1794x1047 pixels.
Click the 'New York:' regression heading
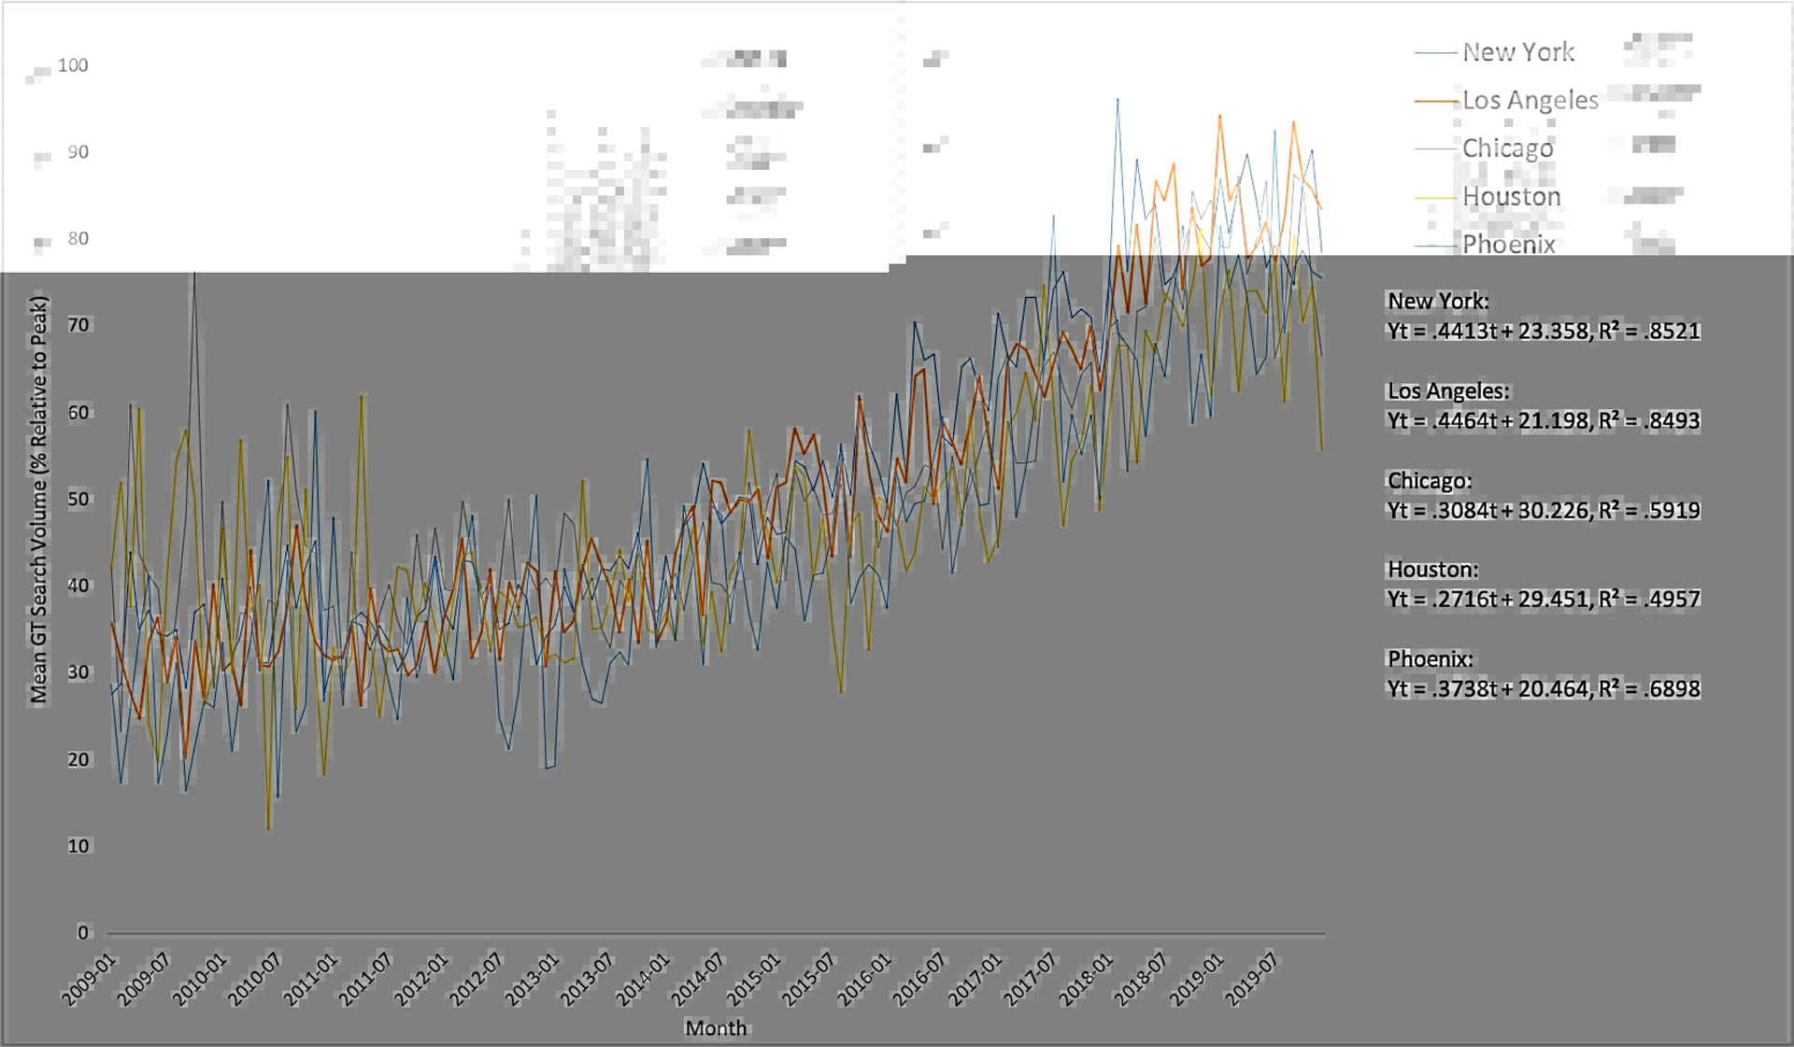click(x=1438, y=301)
